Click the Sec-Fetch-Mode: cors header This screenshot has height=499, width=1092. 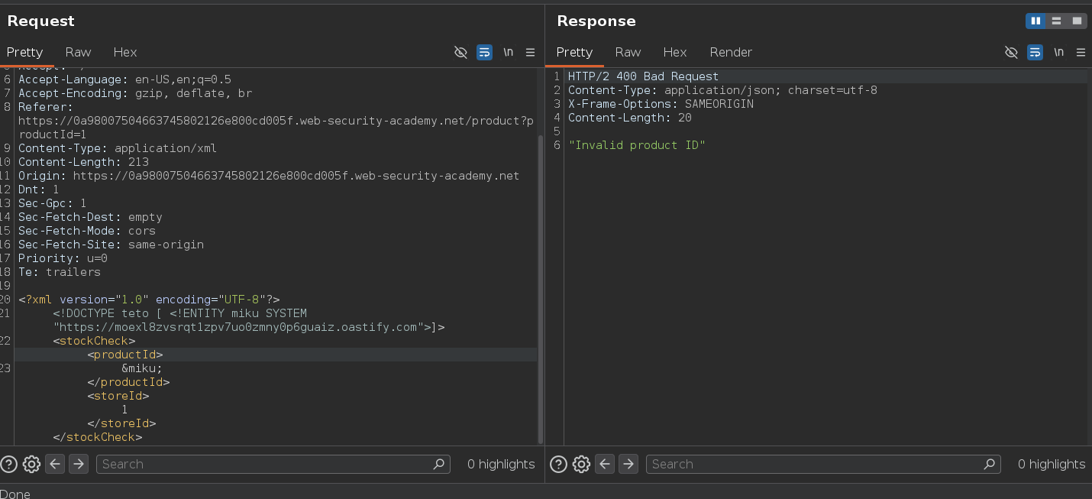pyautogui.click(x=87, y=231)
